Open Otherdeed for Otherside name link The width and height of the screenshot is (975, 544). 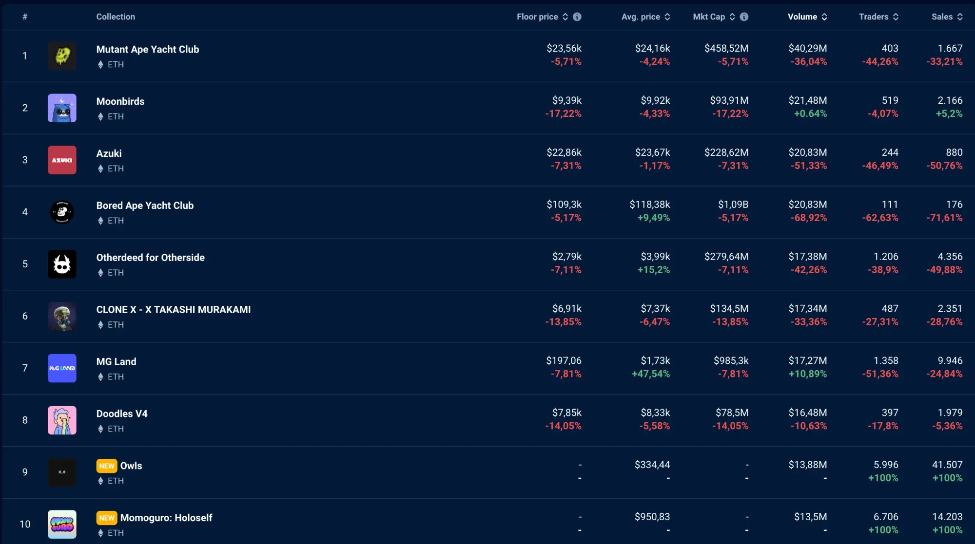(x=151, y=258)
